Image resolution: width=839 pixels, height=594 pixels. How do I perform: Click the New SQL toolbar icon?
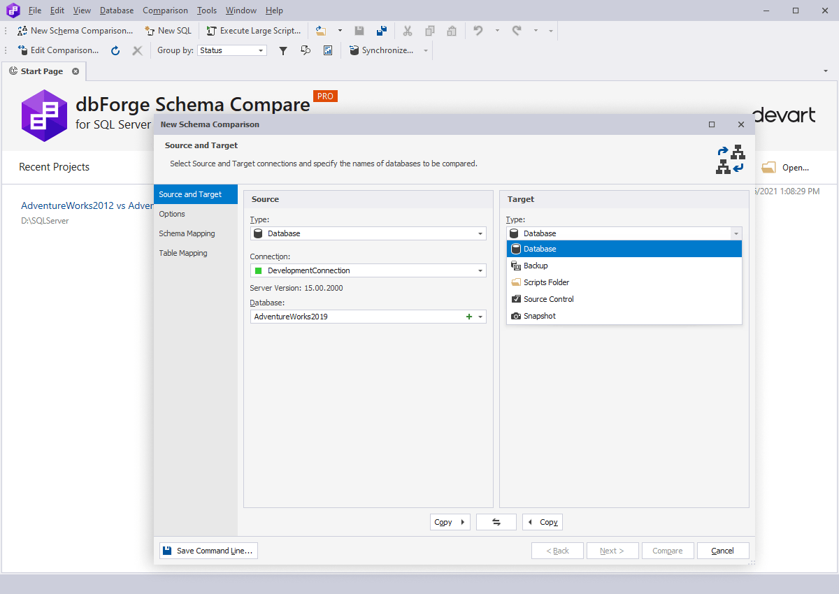pos(150,31)
